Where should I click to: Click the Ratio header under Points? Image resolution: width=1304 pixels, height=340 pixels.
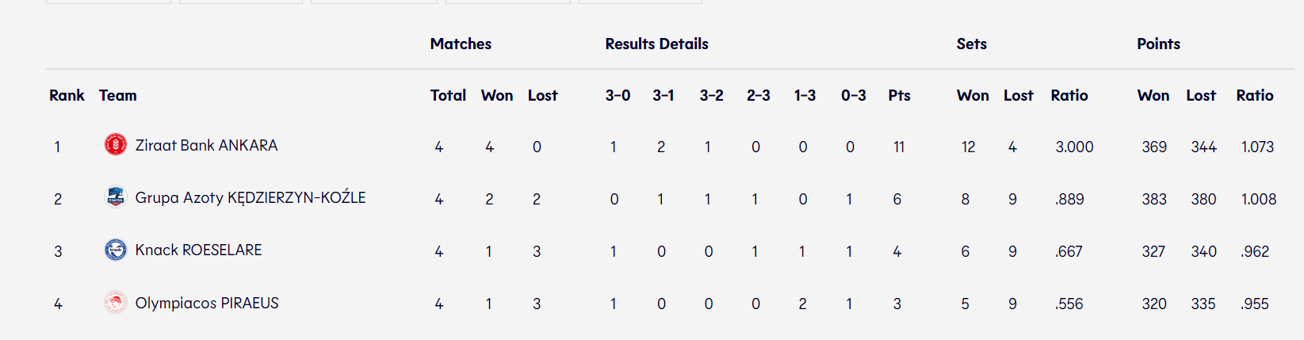click(x=1255, y=96)
